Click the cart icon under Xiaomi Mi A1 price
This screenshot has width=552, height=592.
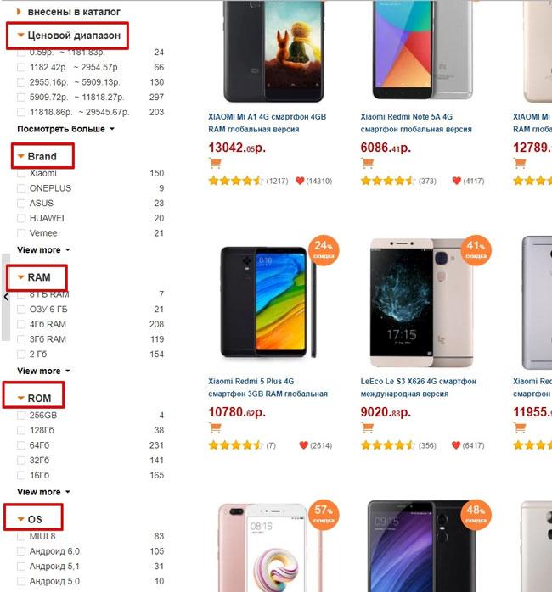214,164
